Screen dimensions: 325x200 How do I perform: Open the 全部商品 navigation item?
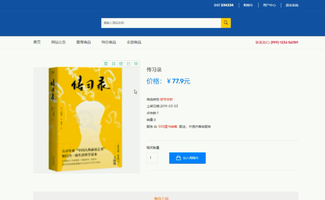(x=134, y=42)
